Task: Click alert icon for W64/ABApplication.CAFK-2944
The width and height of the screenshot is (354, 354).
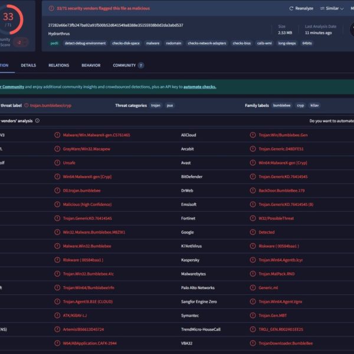Action: pos(57,343)
